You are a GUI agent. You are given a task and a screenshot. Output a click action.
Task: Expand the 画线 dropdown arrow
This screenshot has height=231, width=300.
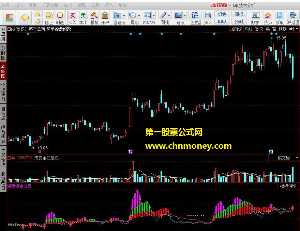point(169,15)
